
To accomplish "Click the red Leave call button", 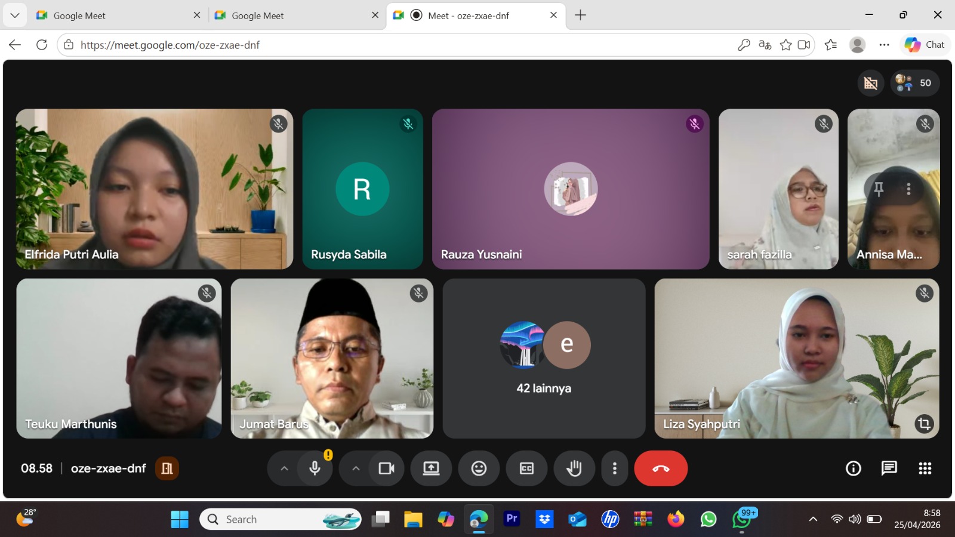I will click(x=661, y=468).
